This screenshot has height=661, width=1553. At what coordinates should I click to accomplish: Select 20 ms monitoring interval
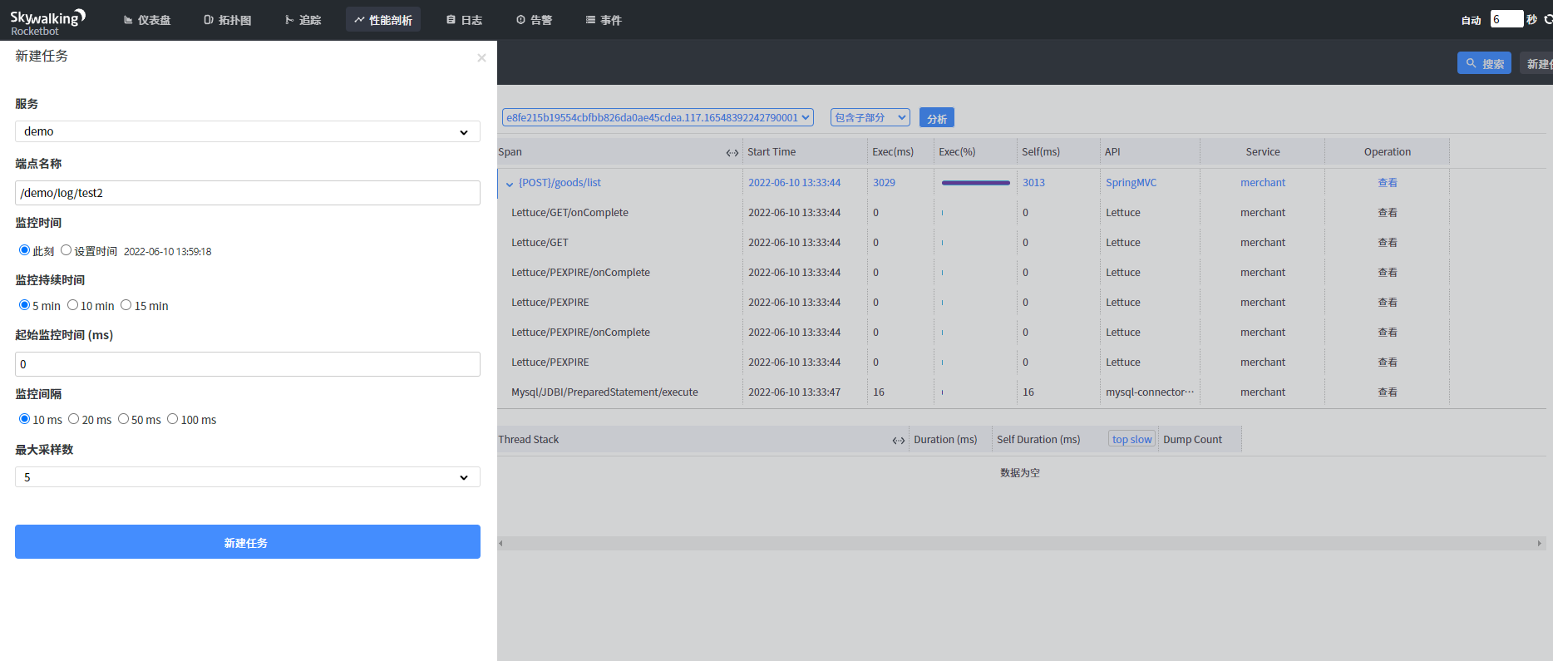pos(73,419)
